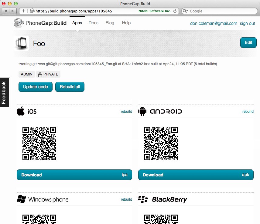Click the site icon in the address bar
260x224 pixels.
tap(32, 11)
